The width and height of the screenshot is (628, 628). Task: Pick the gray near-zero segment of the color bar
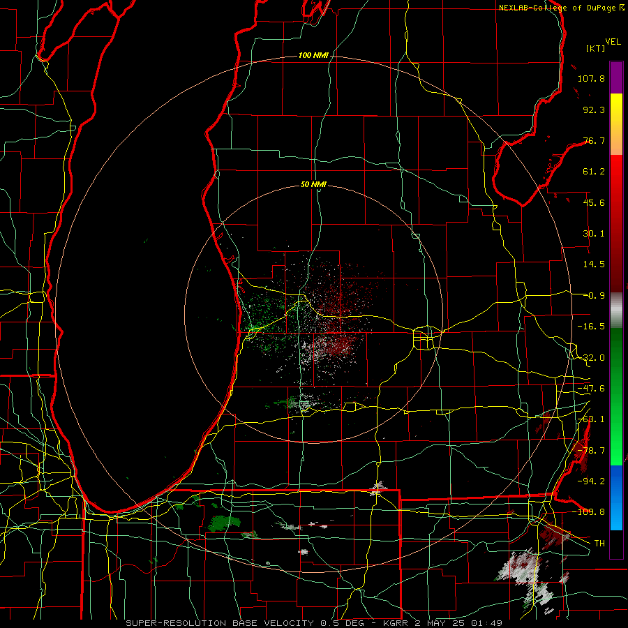pyautogui.click(x=616, y=310)
